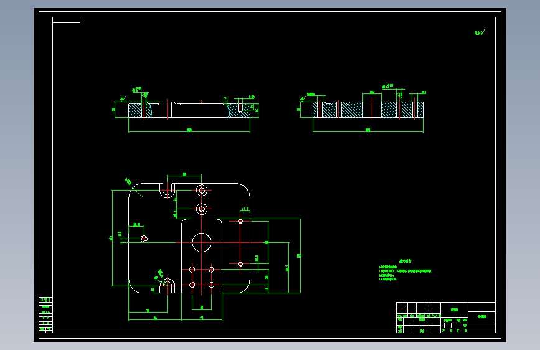Screen dimensions: 540x350
Task: Click the revision table in the left margin
Action: [46, 315]
